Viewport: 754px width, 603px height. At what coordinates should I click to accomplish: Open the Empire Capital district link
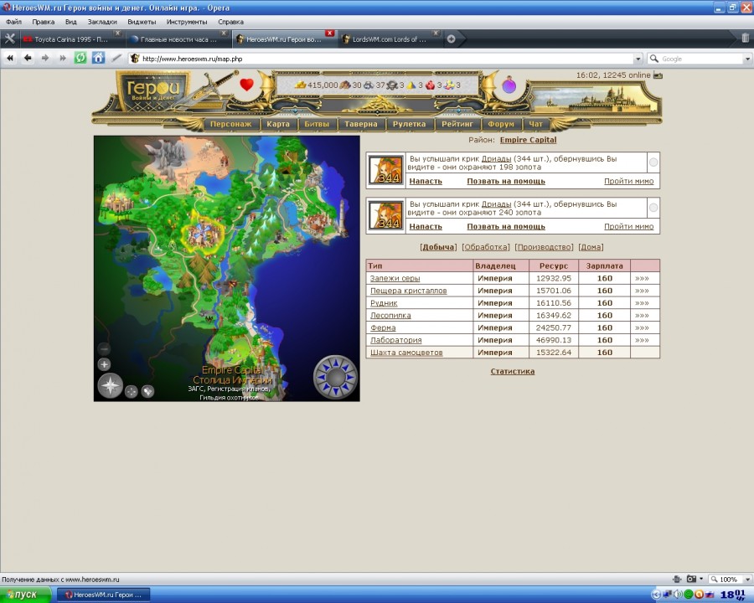[x=528, y=140]
